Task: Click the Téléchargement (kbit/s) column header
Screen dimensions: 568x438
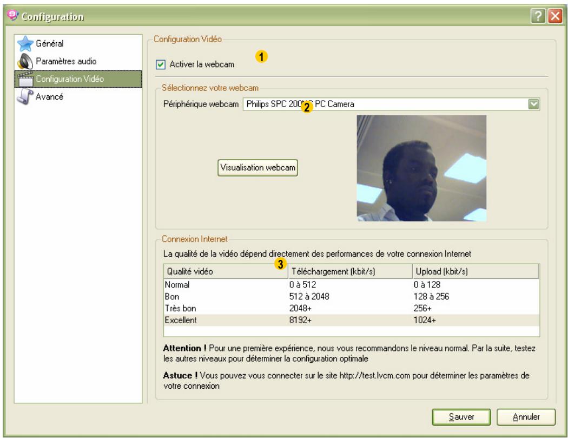Action: [x=351, y=271]
